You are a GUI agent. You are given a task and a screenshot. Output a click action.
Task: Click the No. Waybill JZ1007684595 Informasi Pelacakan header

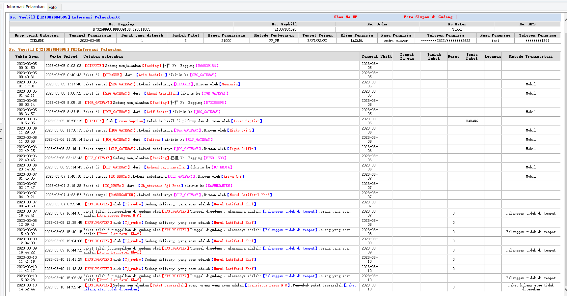click(x=65, y=17)
